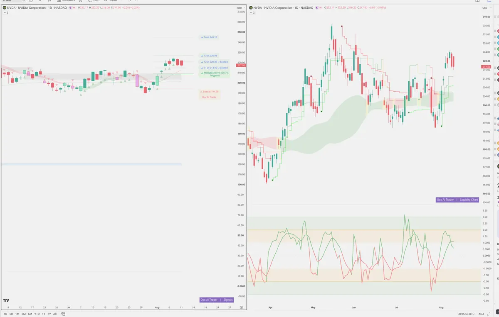The image size is (499, 317).
Task: Click the red 217.50 price tag on right chart
Action: (486, 67)
